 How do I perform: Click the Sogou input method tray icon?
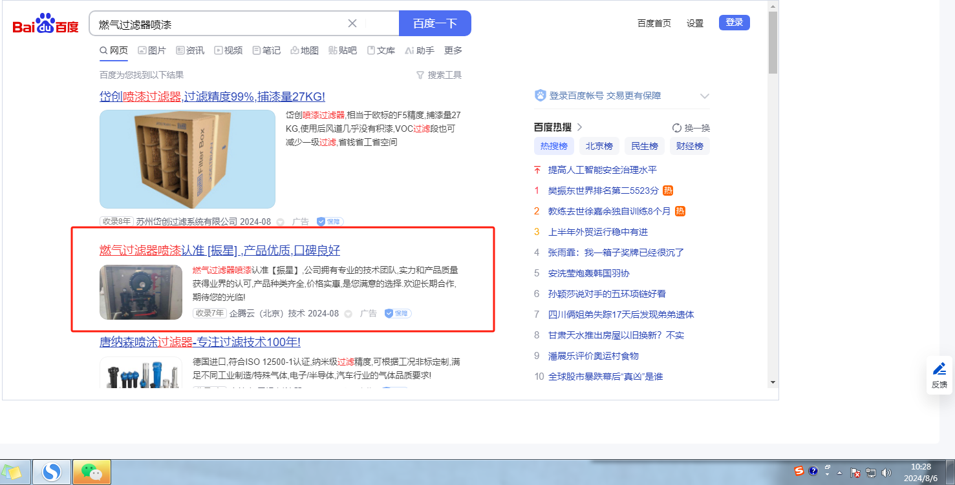click(799, 471)
